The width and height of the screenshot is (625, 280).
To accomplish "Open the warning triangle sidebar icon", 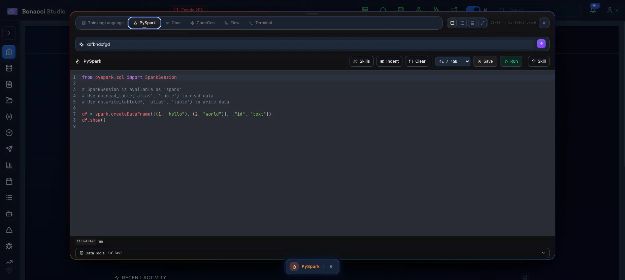I will (x=9, y=230).
